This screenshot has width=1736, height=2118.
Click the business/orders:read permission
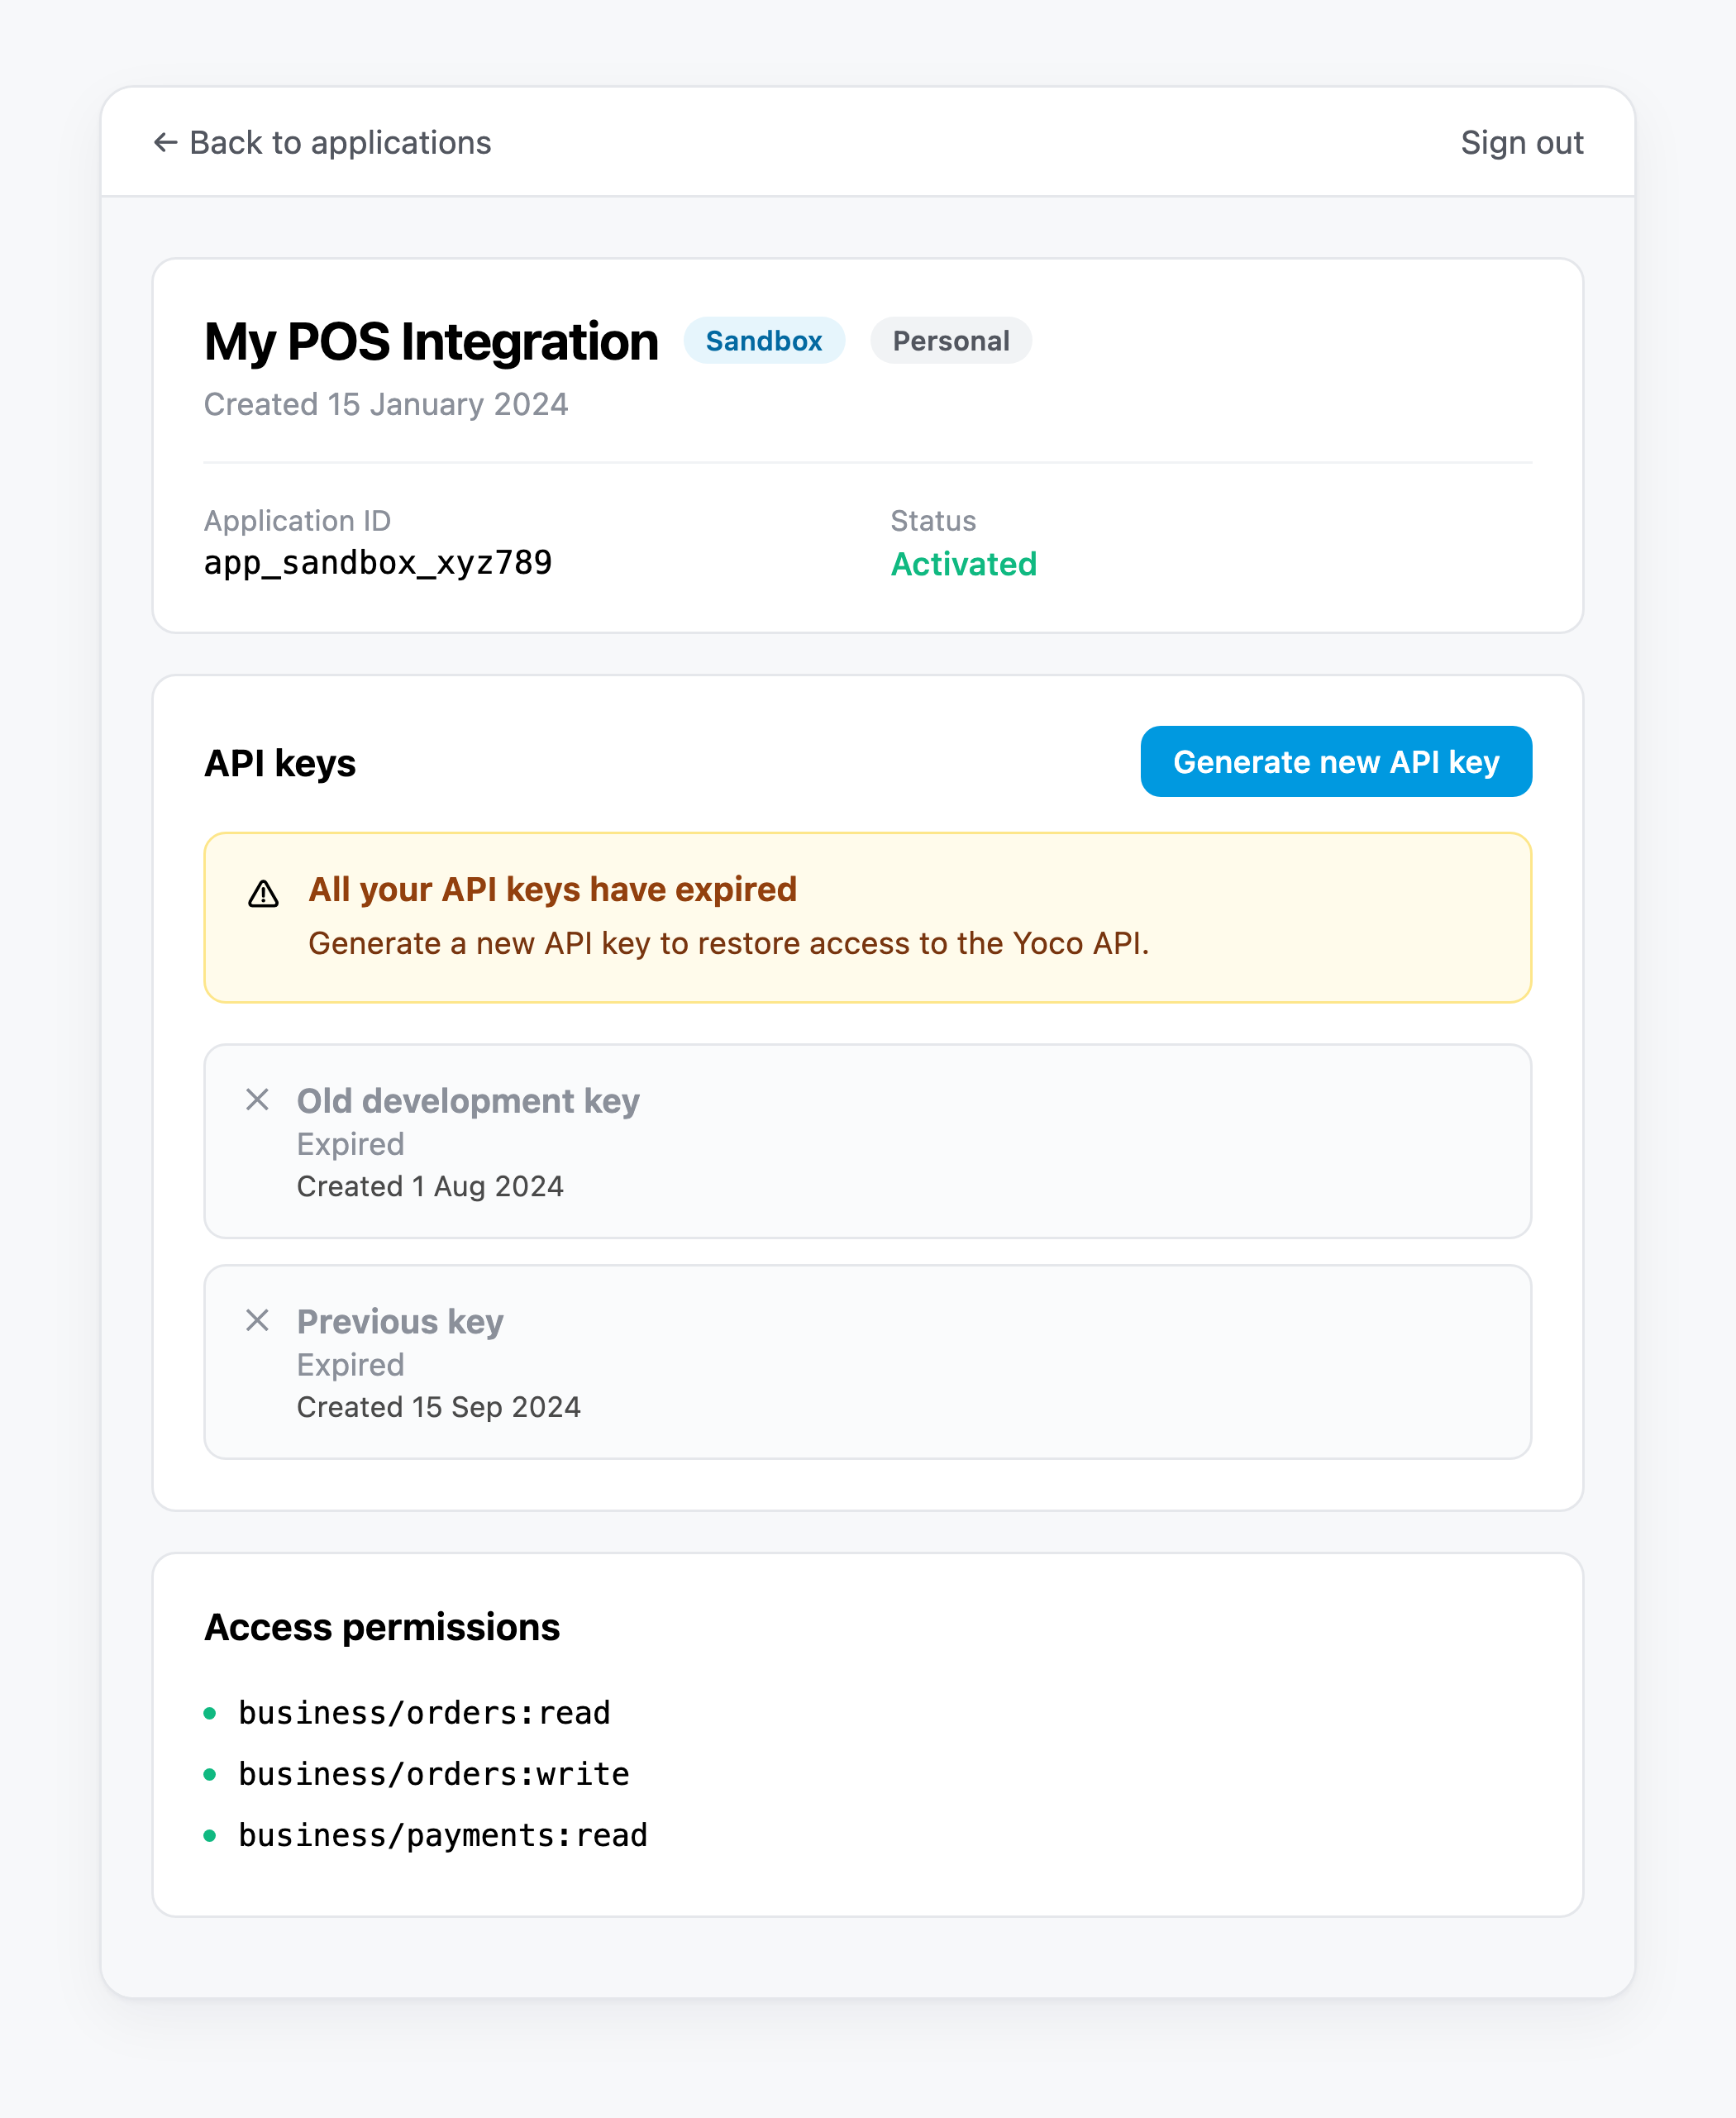(x=424, y=1713)
